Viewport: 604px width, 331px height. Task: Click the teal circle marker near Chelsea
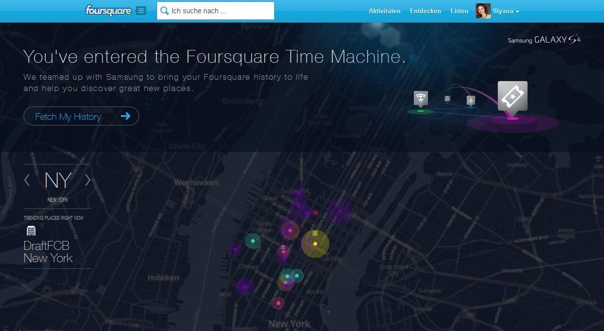[253, 241]
